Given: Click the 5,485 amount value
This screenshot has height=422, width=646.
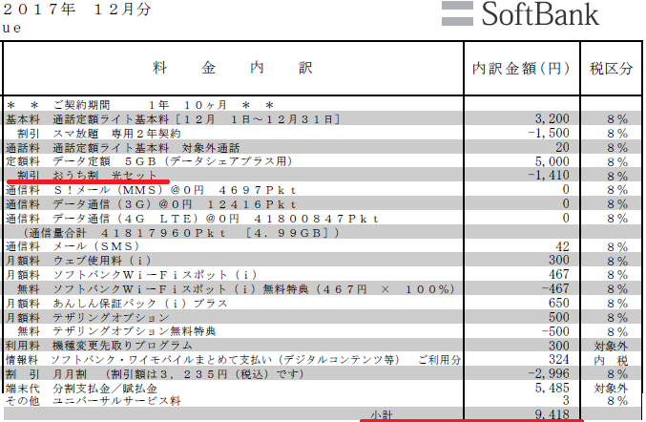Looking at the screenshot, I should 552,388.
